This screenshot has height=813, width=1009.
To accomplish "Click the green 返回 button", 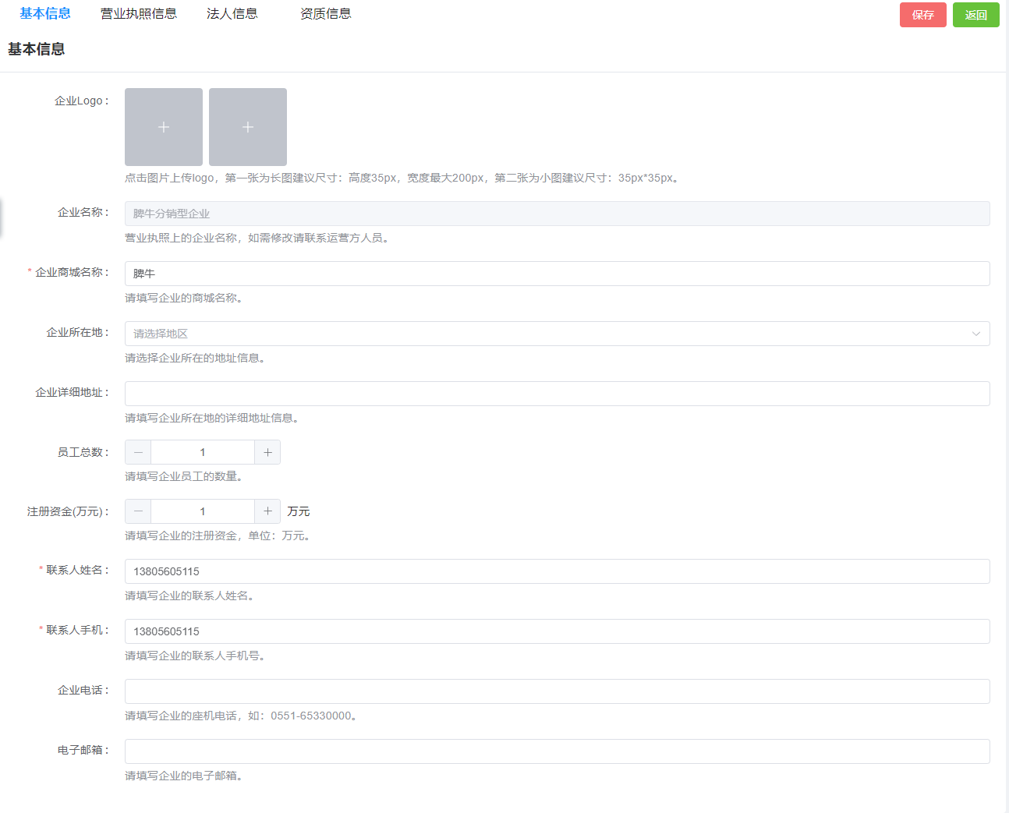I will [976, 15].
